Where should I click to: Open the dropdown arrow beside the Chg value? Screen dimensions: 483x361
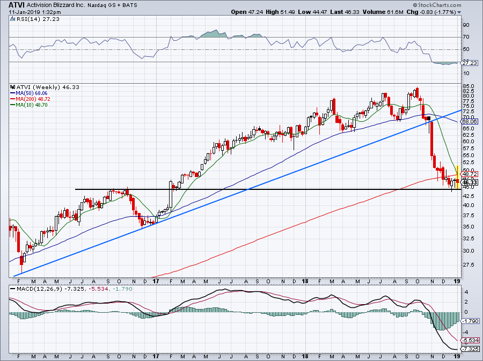pos(459,12)
